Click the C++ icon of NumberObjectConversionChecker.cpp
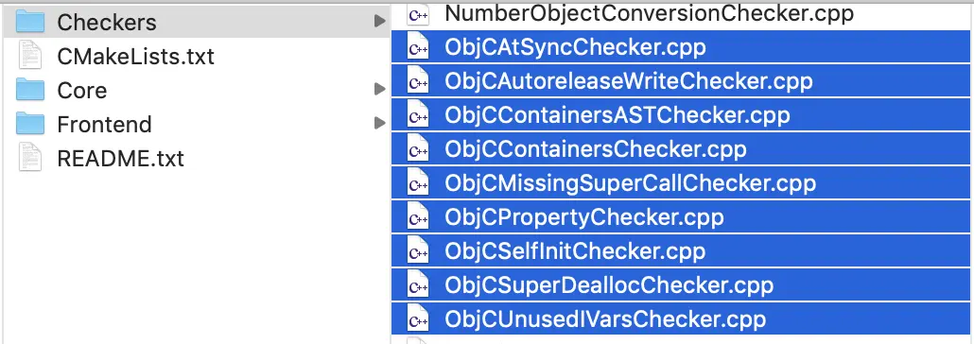974x344 pixels. click(418, 13)
